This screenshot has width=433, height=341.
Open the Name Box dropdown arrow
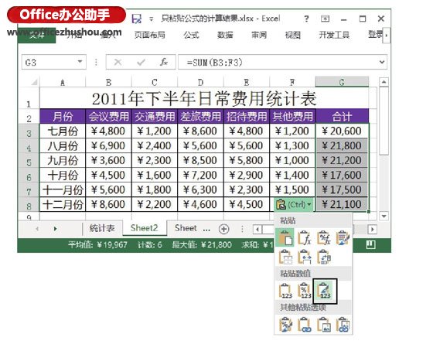(80, 62)
